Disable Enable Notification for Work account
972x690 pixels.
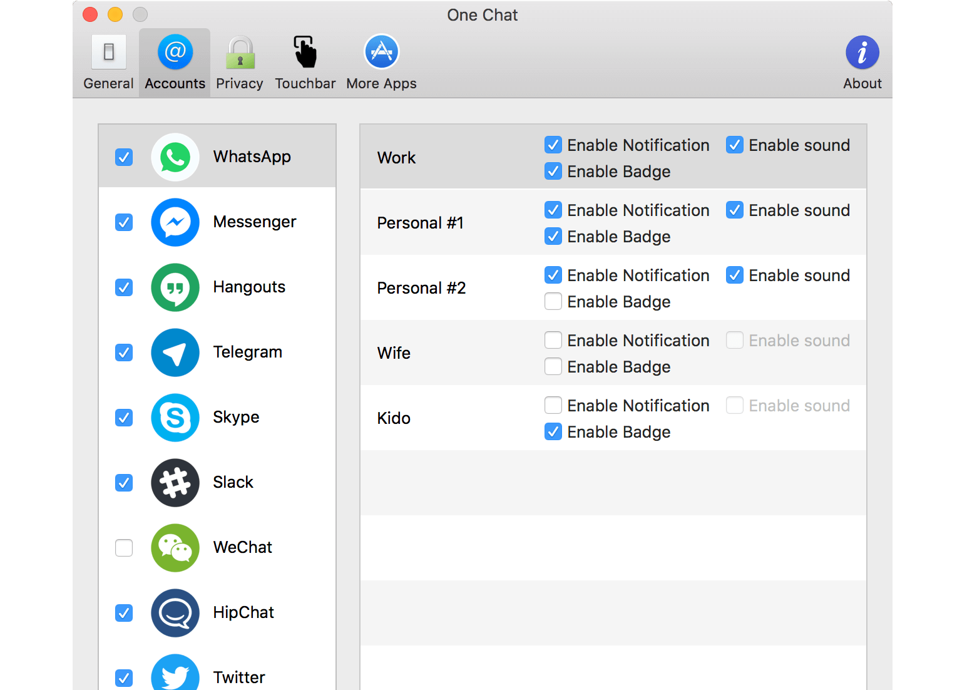coord(553,145)
